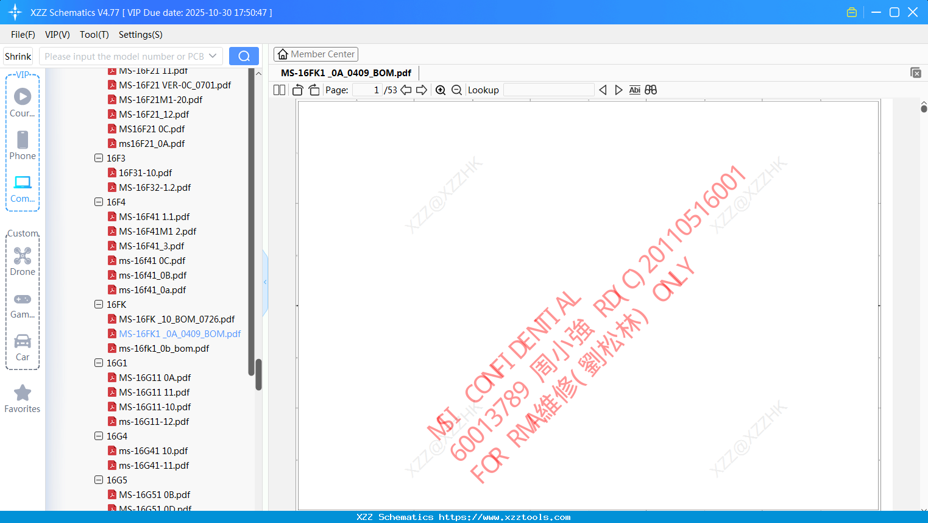
Task: Click the file tree scroll-up arrow
Action: [x=258, y=73]
